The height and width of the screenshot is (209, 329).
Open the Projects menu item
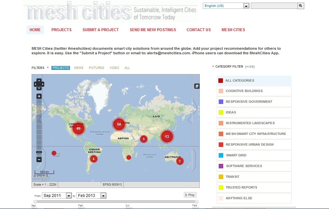click(x=62, y=30)
